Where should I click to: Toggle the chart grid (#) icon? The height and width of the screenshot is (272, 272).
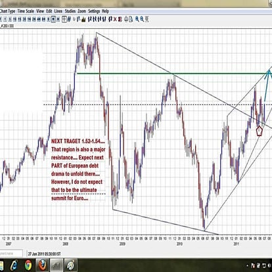[x=69, y=20]
